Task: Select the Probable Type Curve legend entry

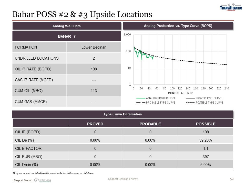Action: coord(160,103)
